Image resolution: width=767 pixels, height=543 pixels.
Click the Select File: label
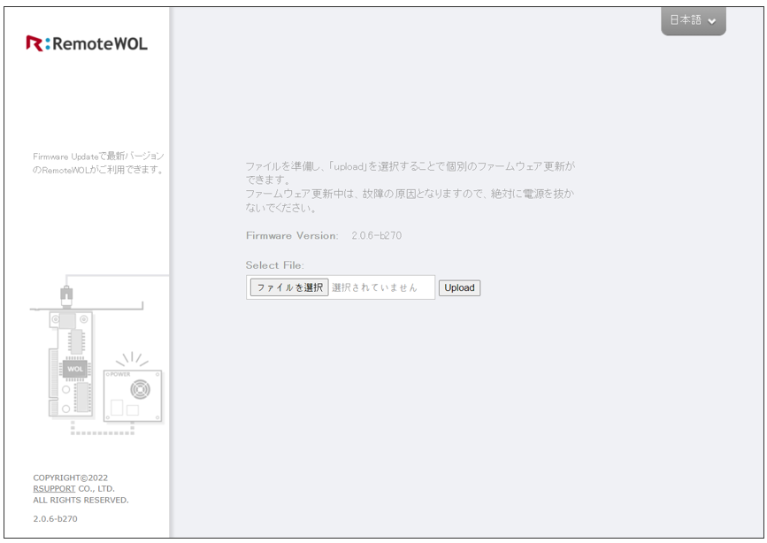tap(274, 265)
